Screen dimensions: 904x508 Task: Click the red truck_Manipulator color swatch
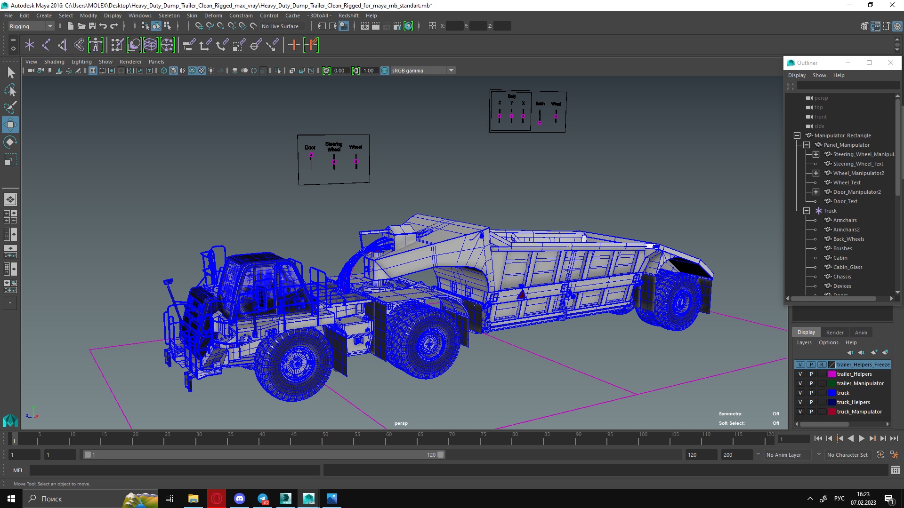(832, 412)
